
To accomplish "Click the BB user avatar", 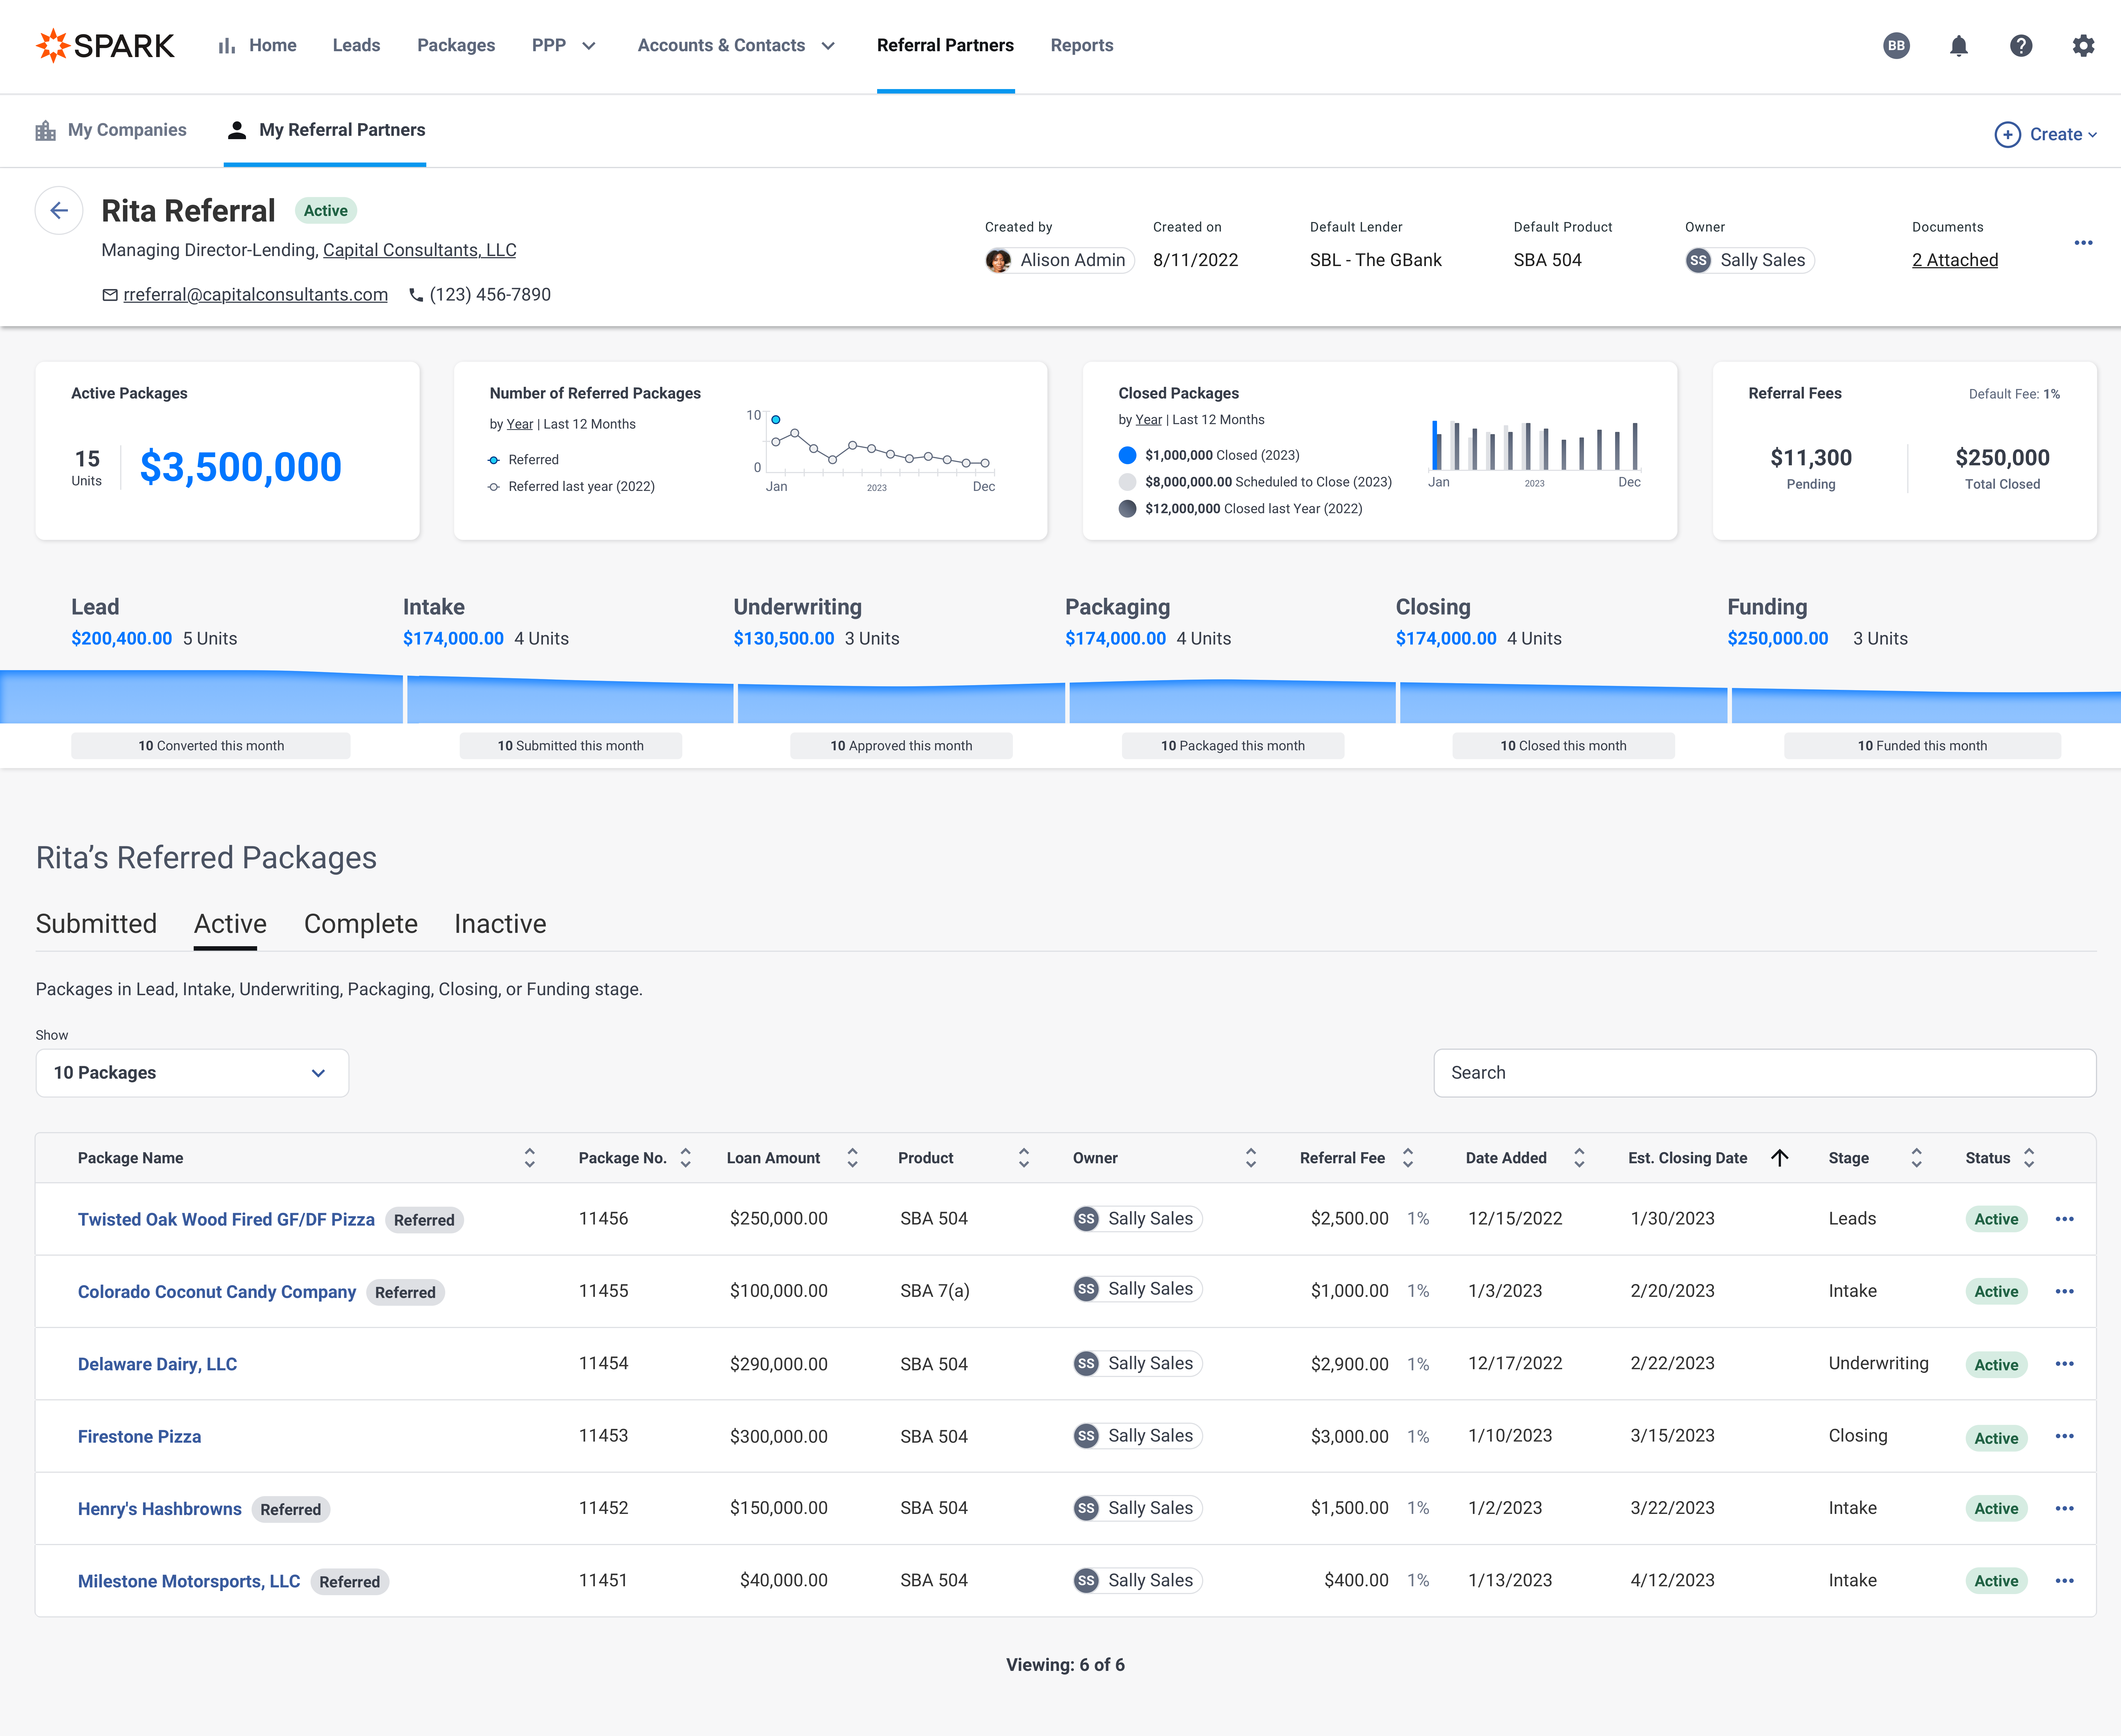I will (x=1896, y=46).
